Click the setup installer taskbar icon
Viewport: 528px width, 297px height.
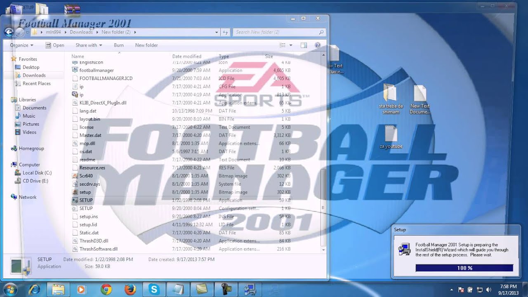[250, 290]
